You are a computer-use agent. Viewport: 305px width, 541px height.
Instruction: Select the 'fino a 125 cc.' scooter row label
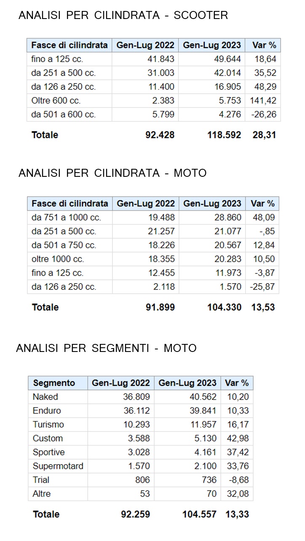point(57,59)
